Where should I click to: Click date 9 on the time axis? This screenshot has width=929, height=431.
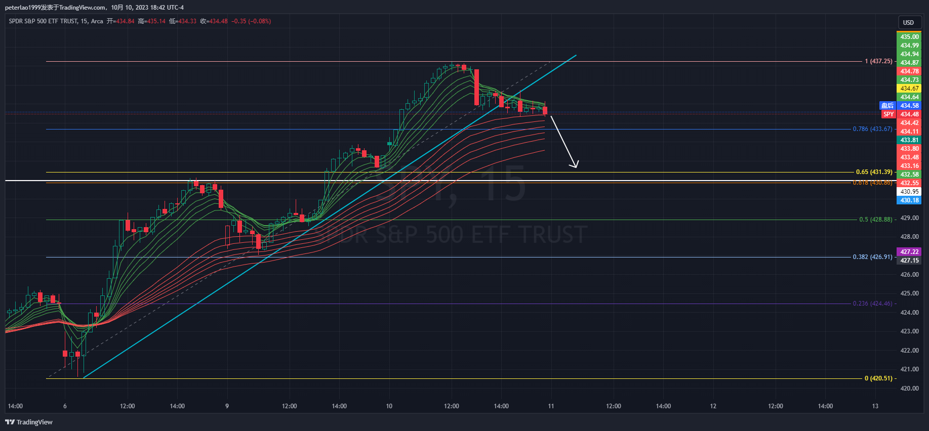[x=227, y=406]
